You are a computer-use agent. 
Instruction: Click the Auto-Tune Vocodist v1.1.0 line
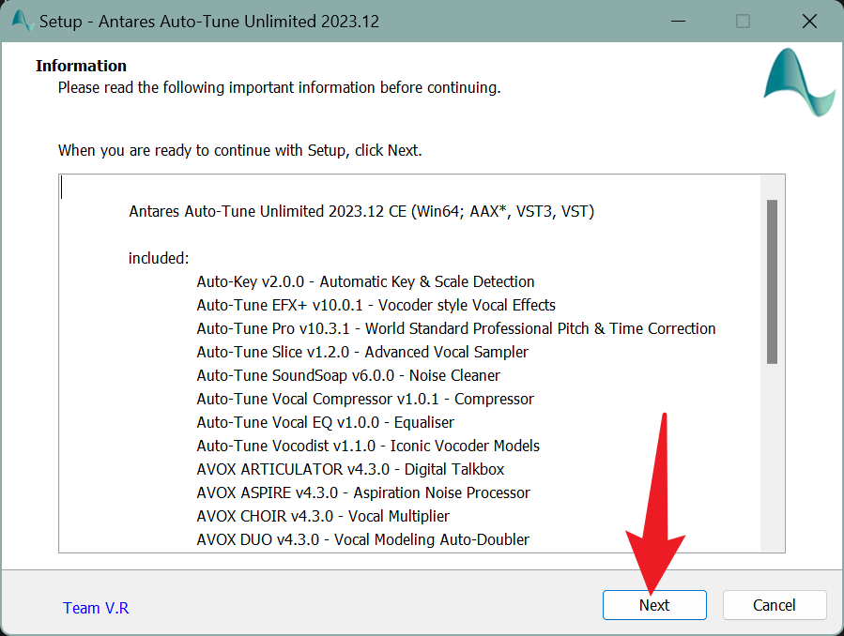pos(368,446)
